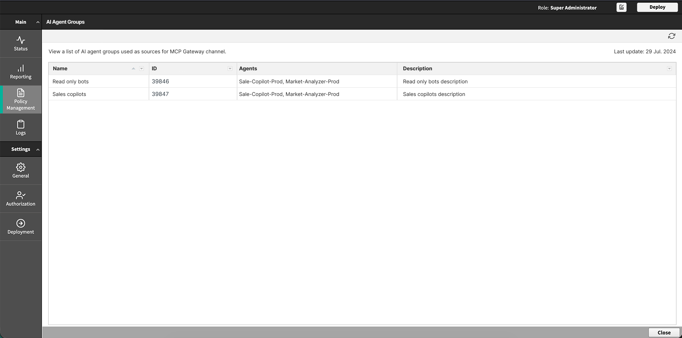Click the AI Agent Groups title
Screen dimensions: 682x338
click(66, 22)
